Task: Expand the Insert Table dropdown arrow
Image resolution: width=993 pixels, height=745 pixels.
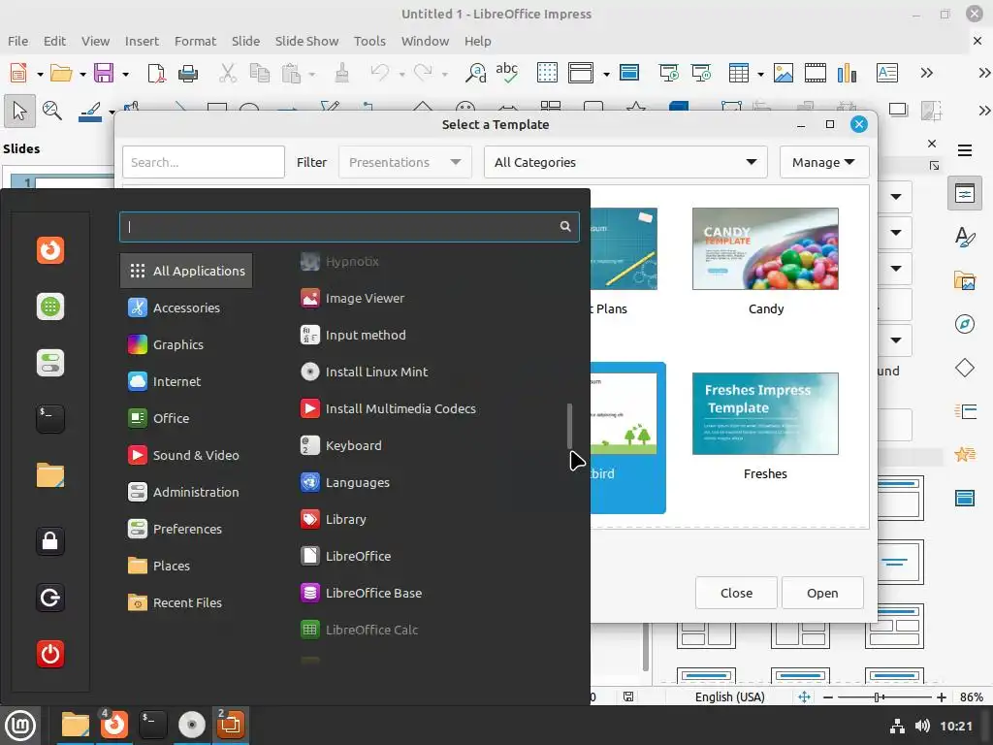Action: 760,74
